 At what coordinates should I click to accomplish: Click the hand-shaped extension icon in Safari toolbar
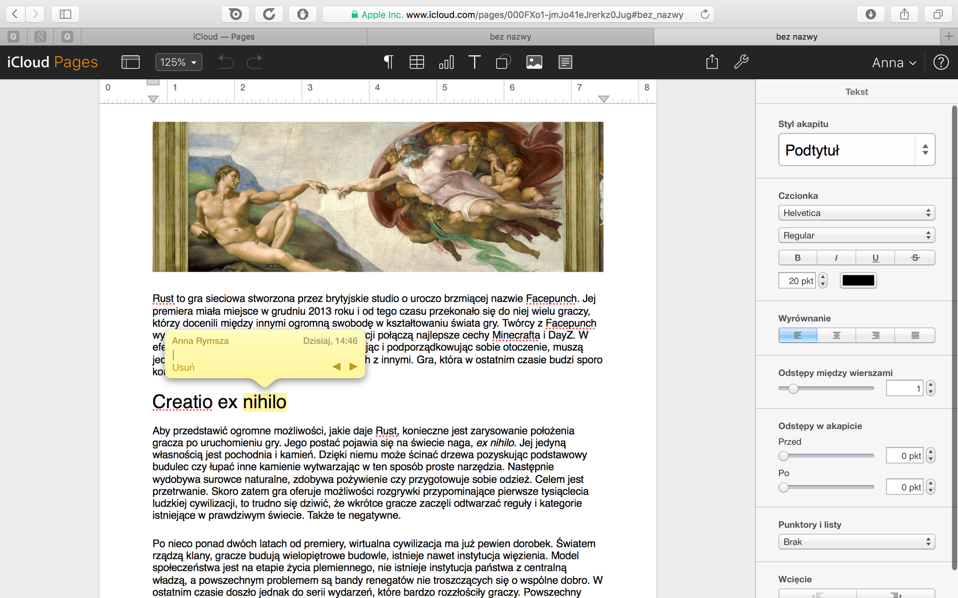[x=303, y=14]
